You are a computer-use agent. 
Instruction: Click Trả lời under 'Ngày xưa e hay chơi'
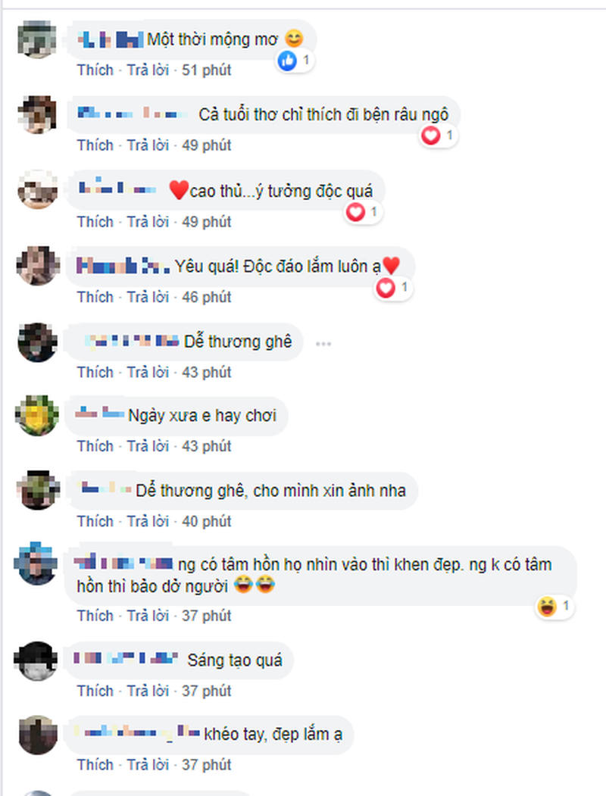[x=148, y=446]
